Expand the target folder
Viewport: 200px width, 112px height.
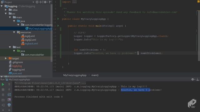click(6, 58)
